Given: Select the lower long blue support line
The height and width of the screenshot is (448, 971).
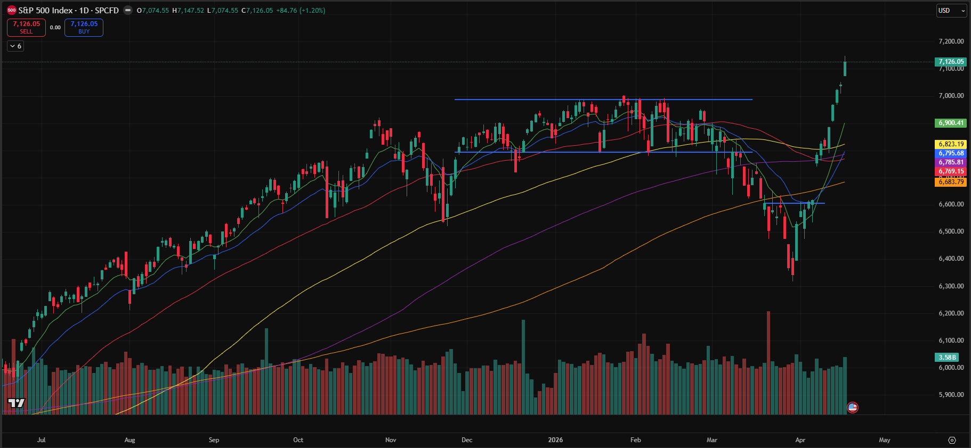Looking at the screenshot, I should [603, 152].
